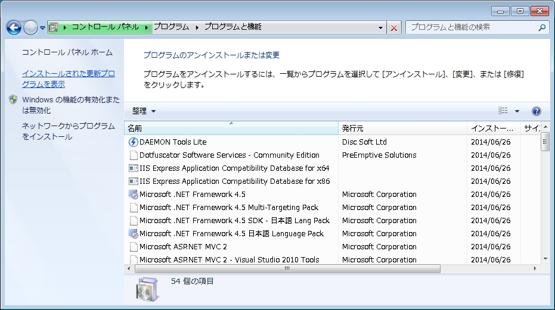Click the red X stop button in address bar
Screen dimensions: 555x310
pos(394,27)
